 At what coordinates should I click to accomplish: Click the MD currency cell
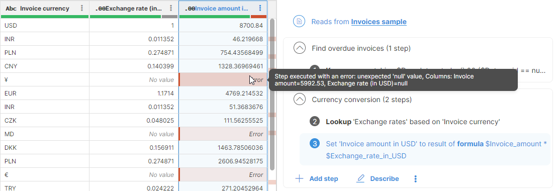click(x=45, y=134)
